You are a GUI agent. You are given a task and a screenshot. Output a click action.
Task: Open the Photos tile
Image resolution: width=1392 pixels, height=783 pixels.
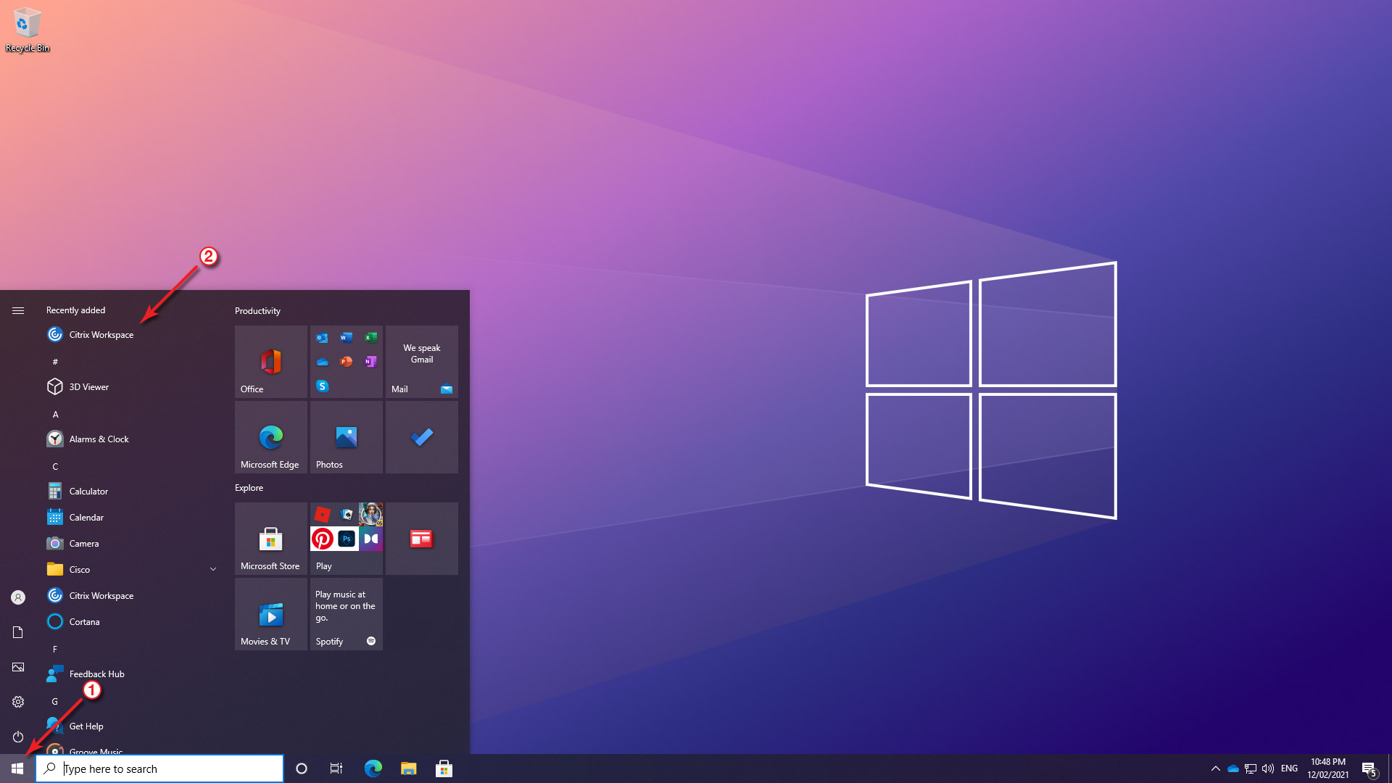click(346, 437)
